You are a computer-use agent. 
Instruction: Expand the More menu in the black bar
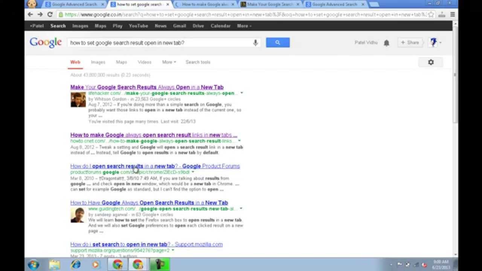click(244, 26)
